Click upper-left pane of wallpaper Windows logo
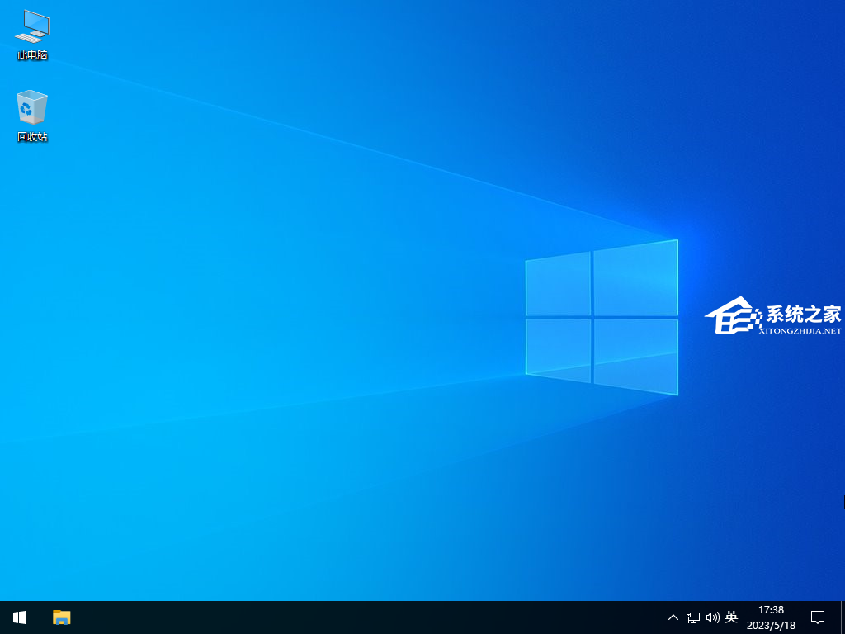 coord(558,283)
